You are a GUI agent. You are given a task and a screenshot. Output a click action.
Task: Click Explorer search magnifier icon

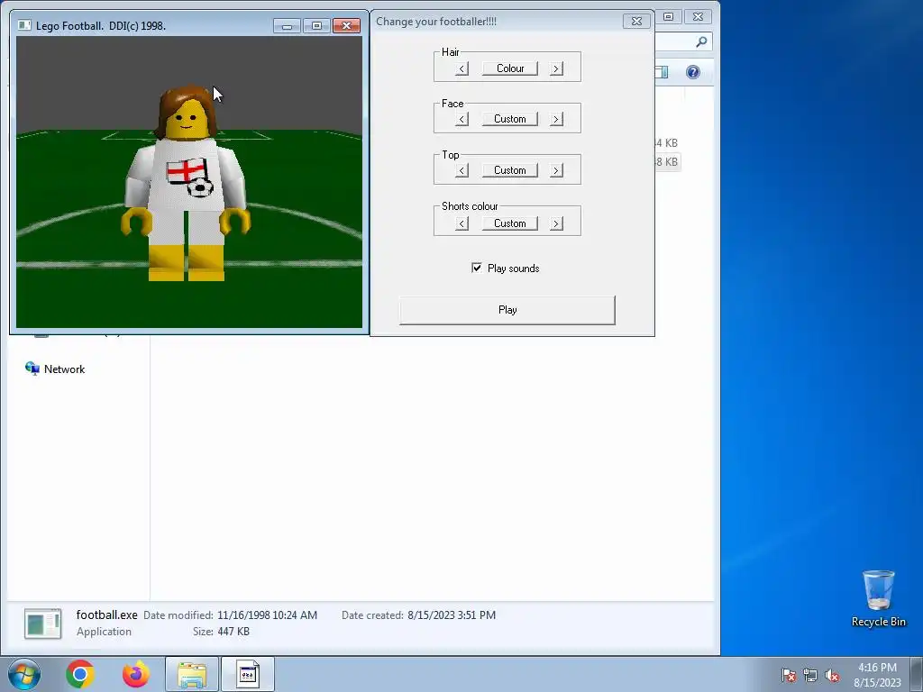pos(701,41)
